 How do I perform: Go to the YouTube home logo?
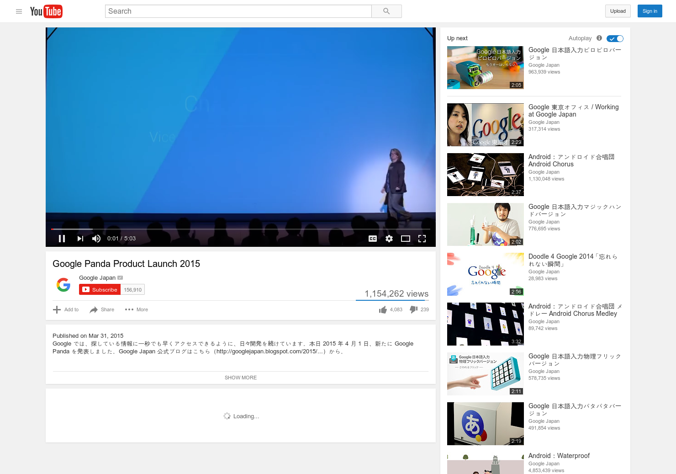pos(46,11)
